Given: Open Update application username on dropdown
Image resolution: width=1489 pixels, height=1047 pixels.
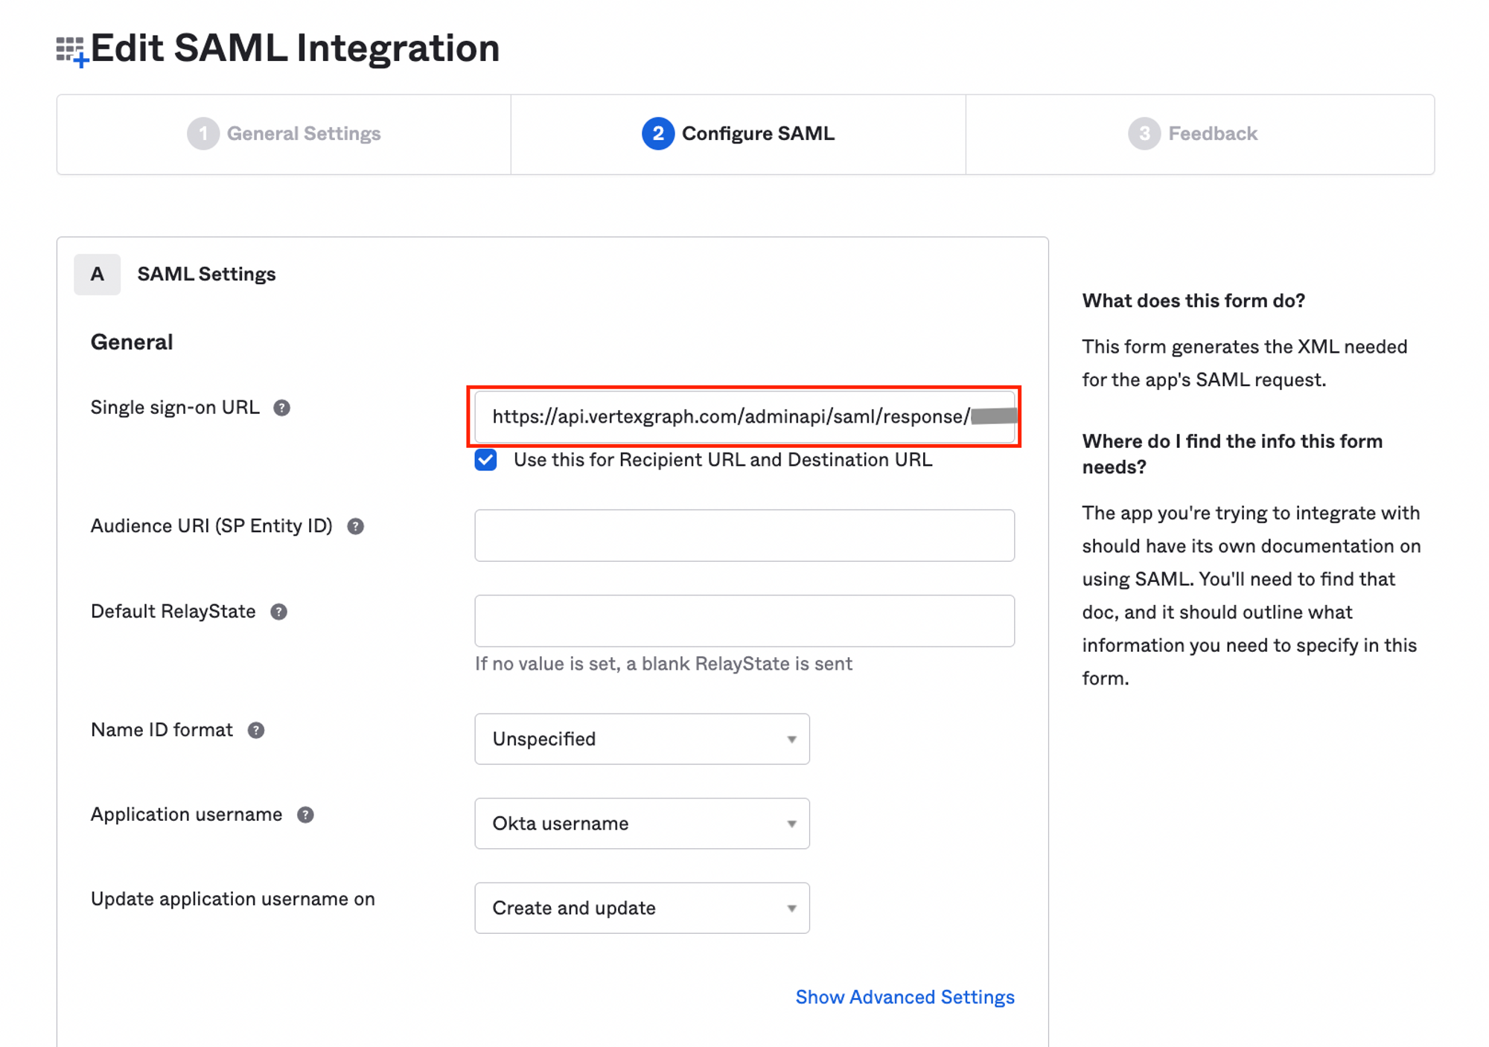Looking at the screenshot, I should (x=642, y=908).
